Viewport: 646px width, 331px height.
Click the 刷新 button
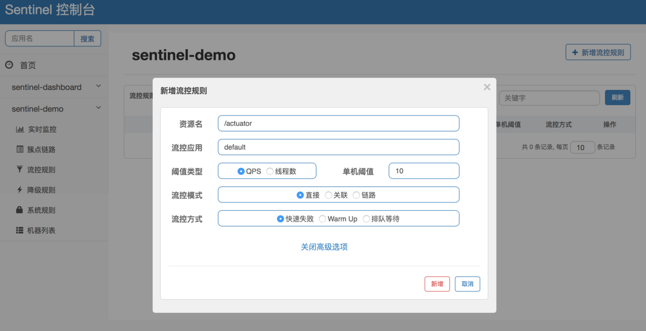617,98
